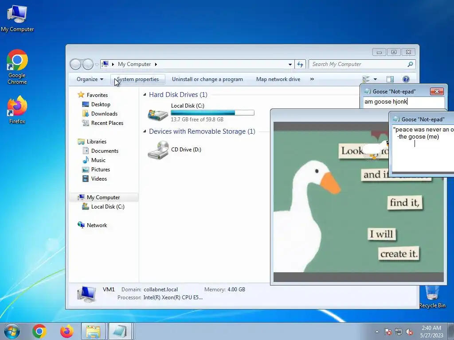
Task: Click Map network drive button
Action: [x=278, y=79]
